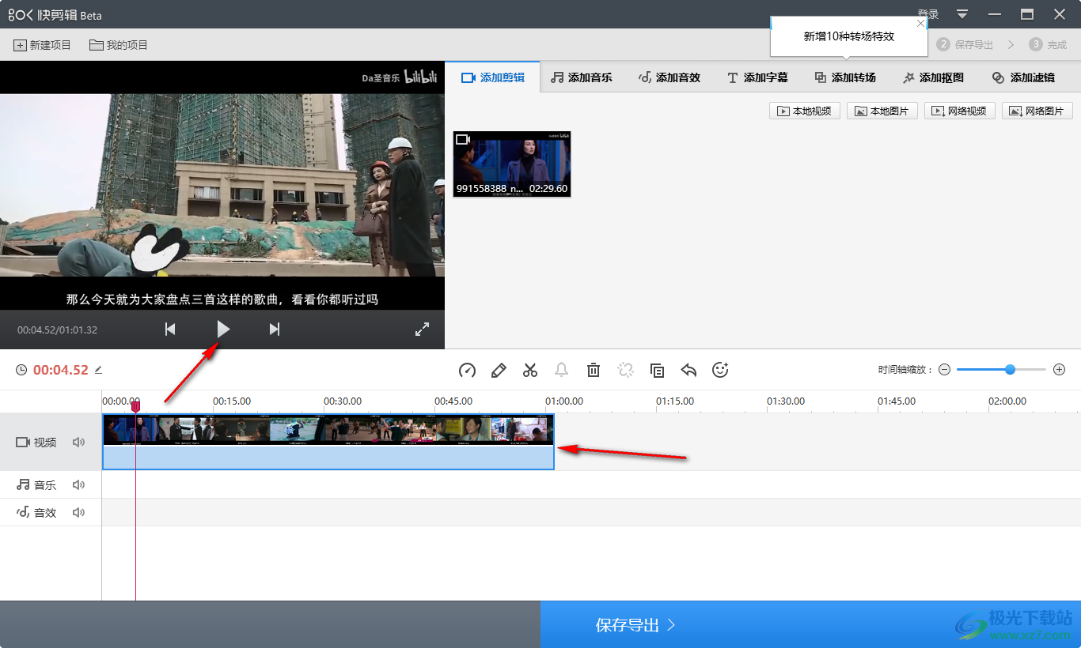Viewport: 1081px width, 648px height.
Task: Switch to 添加字幕 tab
Action: 757,77
